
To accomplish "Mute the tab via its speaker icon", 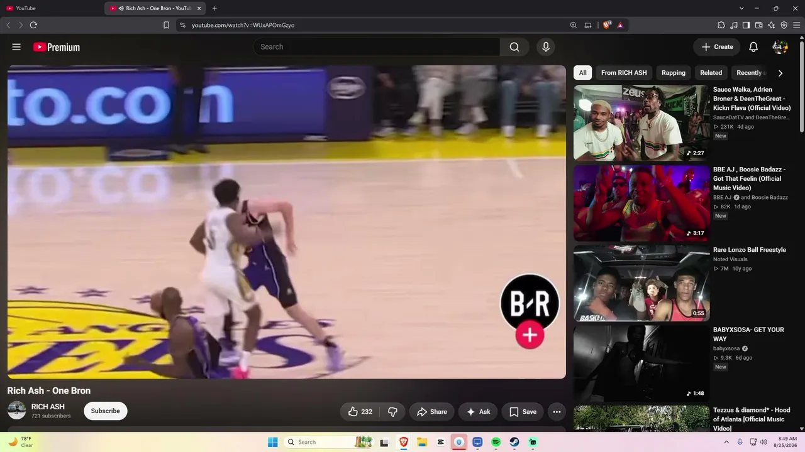I will point(121,8).
